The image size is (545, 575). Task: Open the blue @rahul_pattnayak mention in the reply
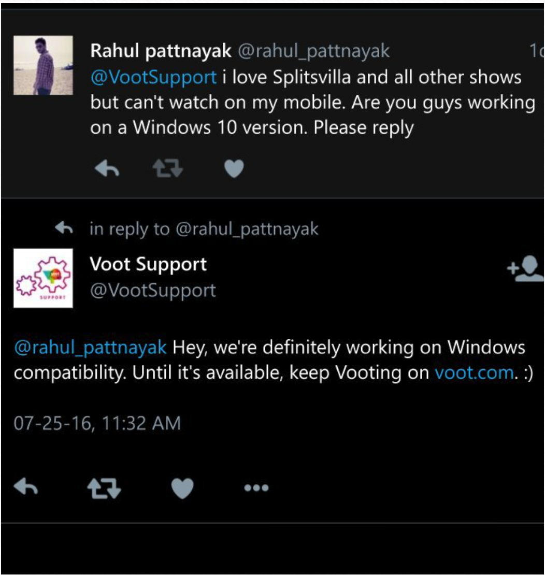pos(90,347)
